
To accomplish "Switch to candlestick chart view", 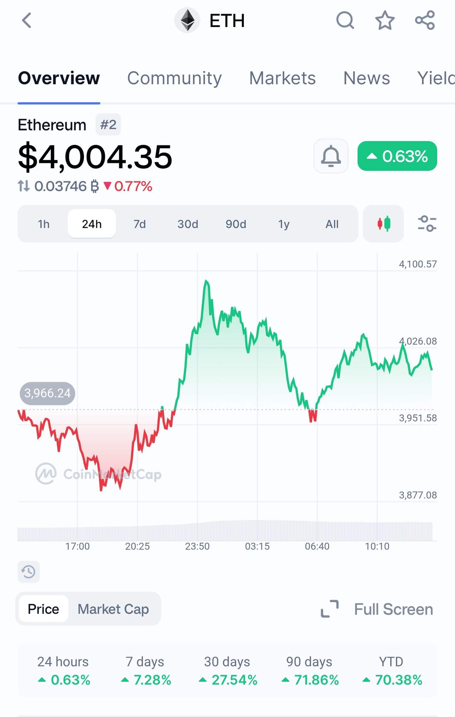I will 384,224.
